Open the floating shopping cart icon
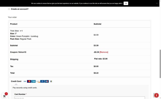 click(x=4, y=96)
